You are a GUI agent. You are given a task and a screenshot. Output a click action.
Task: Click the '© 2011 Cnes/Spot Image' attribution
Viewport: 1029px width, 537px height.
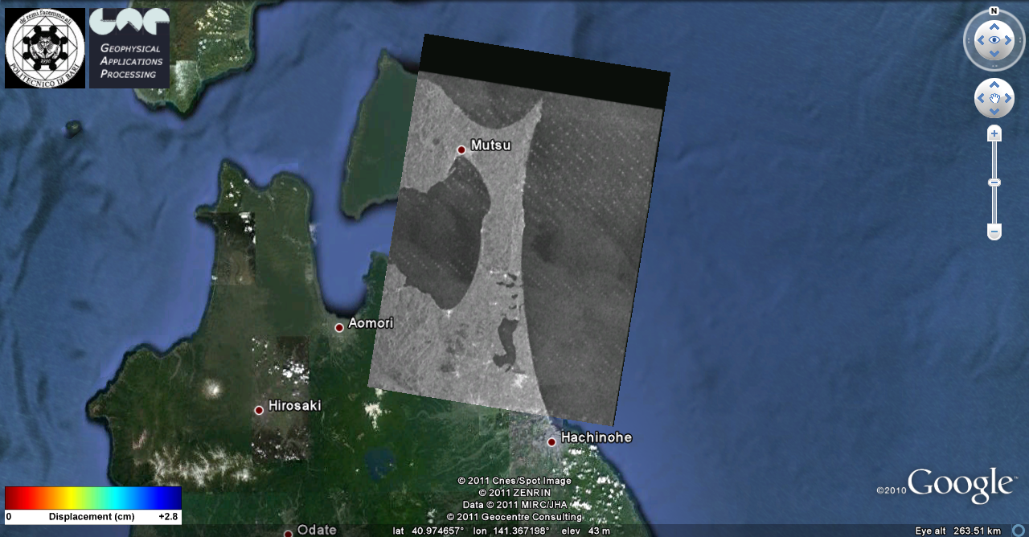pos(514,481)
